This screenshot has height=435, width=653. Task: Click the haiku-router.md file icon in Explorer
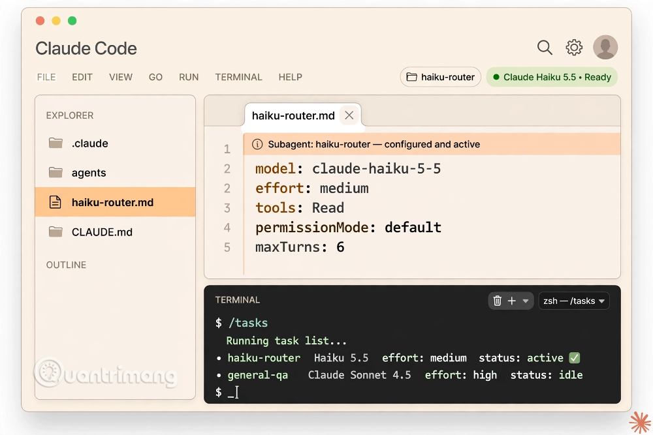pyautogui.click(x=55, y=202)
